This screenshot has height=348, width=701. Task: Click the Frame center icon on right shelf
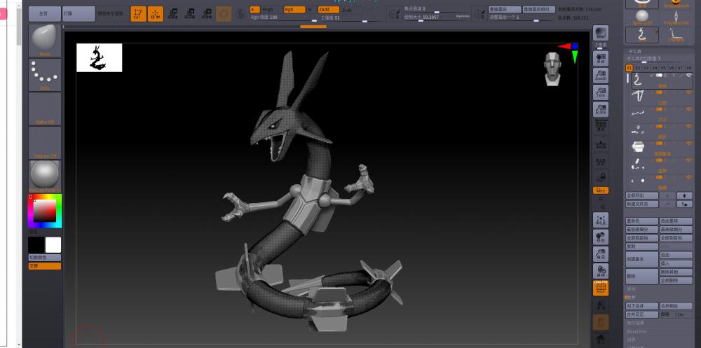click(x=601, y=220)
